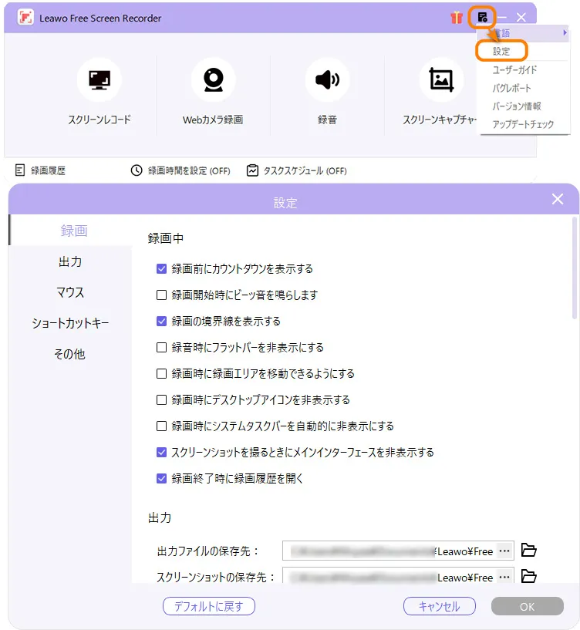Switch to the 出力 settings tab

pyautogui.click(x=70, y=261)
